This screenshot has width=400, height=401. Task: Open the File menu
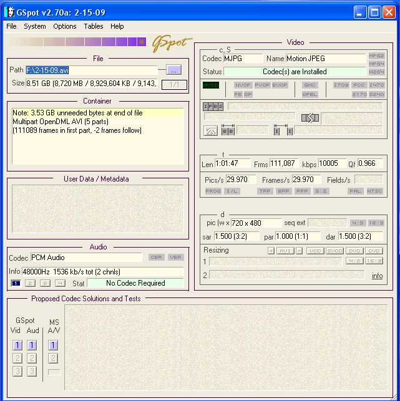pos(11,26)
